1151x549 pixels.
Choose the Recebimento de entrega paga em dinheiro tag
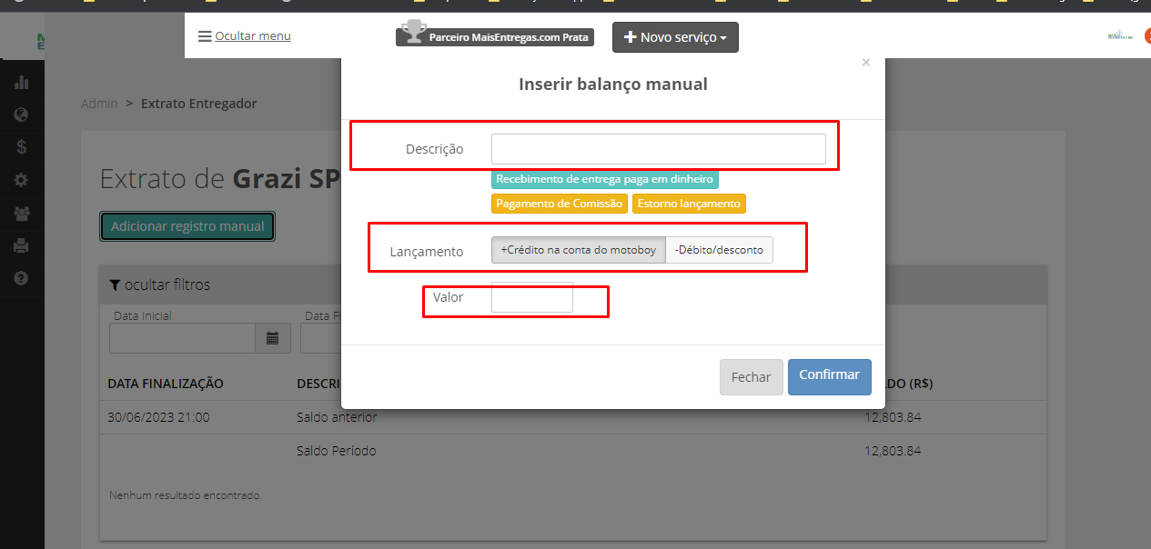coord(604,179)
